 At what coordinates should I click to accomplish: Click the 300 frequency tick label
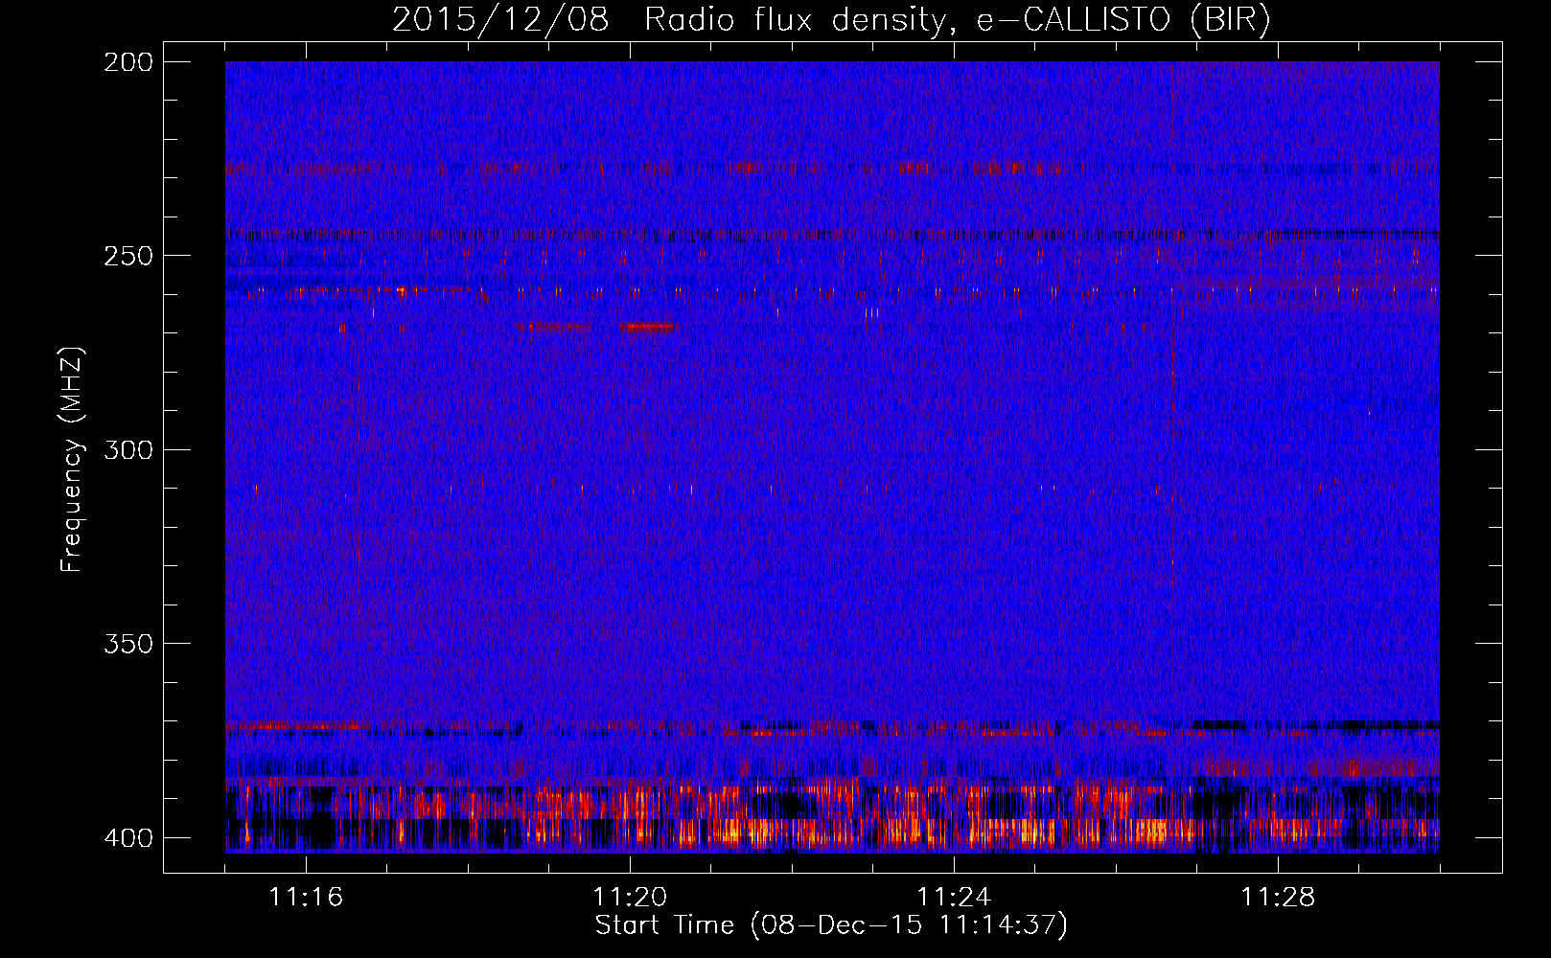[x=127, y=449]
